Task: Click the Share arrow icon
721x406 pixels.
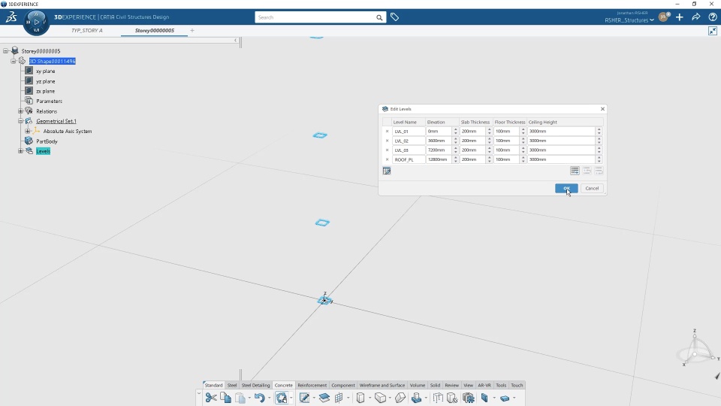Action: pyautogui.click(x=696, y=17)
